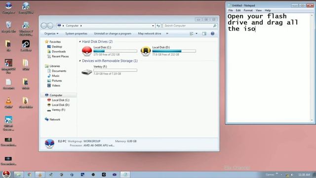The width and height of the screenshot is (316, 178).
Task: Click the volume speaker icon in system tray
Action: point(292,175)
